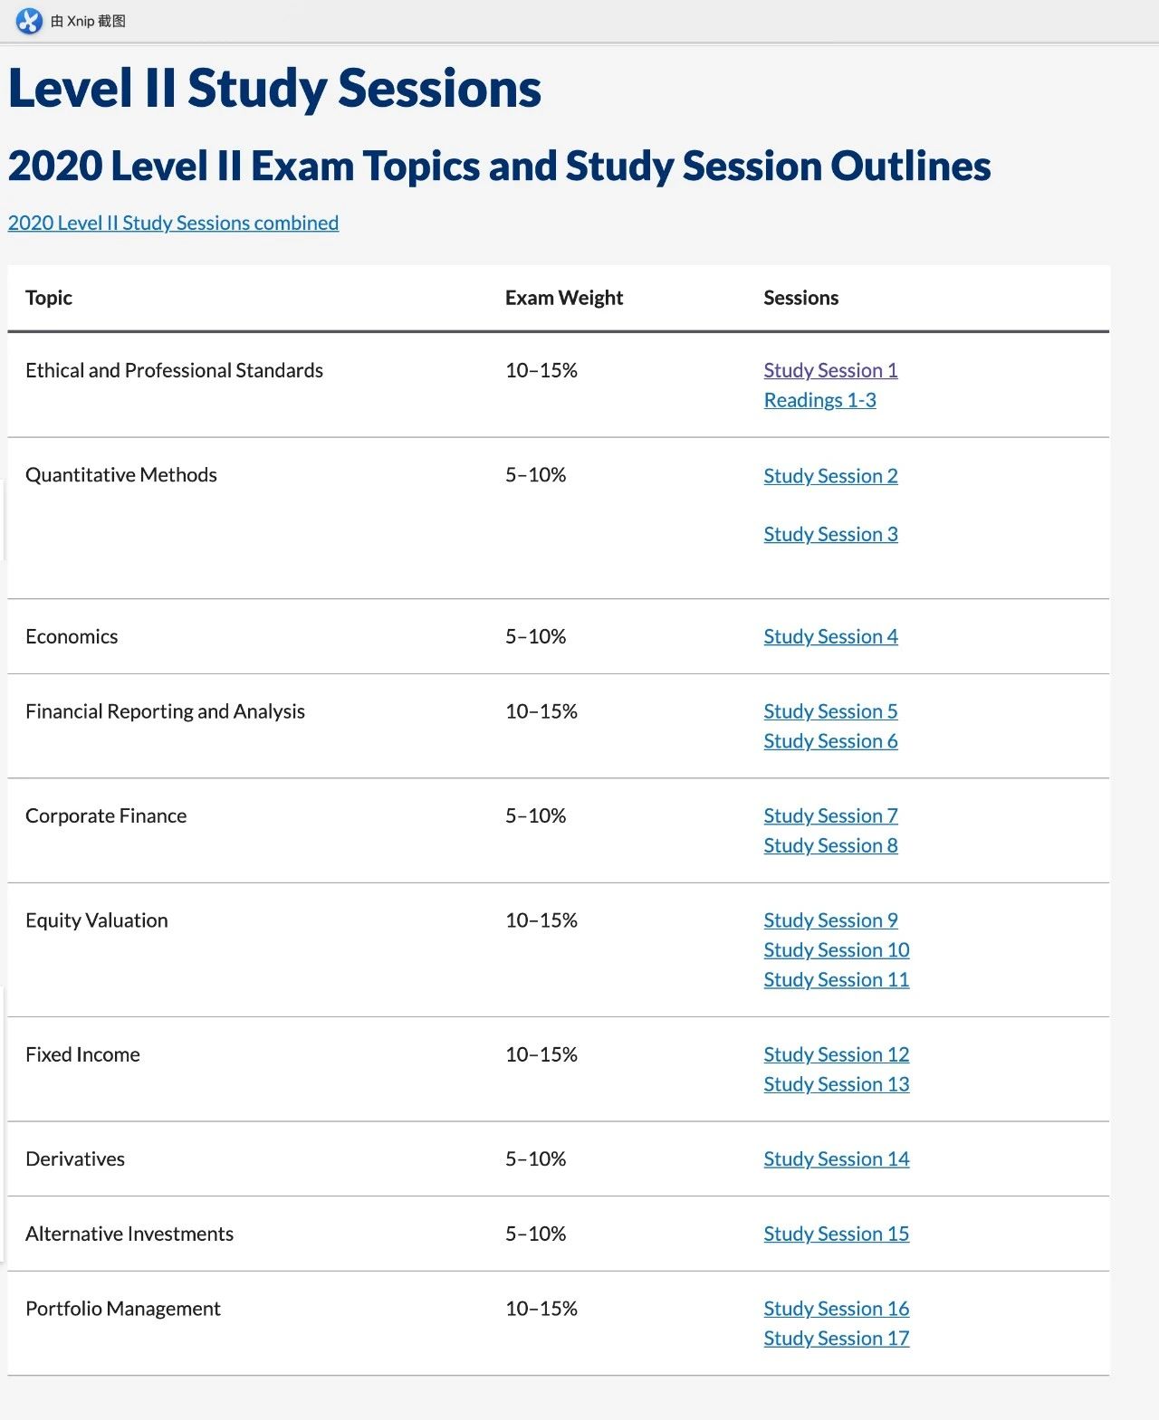Open Study Session 14 for Derivatives

(x=836, y=1159)
